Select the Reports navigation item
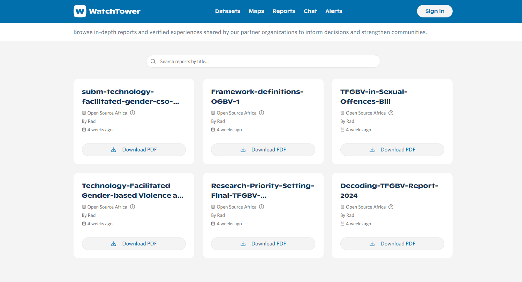Image resolution: width=522 pixels, height=282 pixels. coord(284,11)
